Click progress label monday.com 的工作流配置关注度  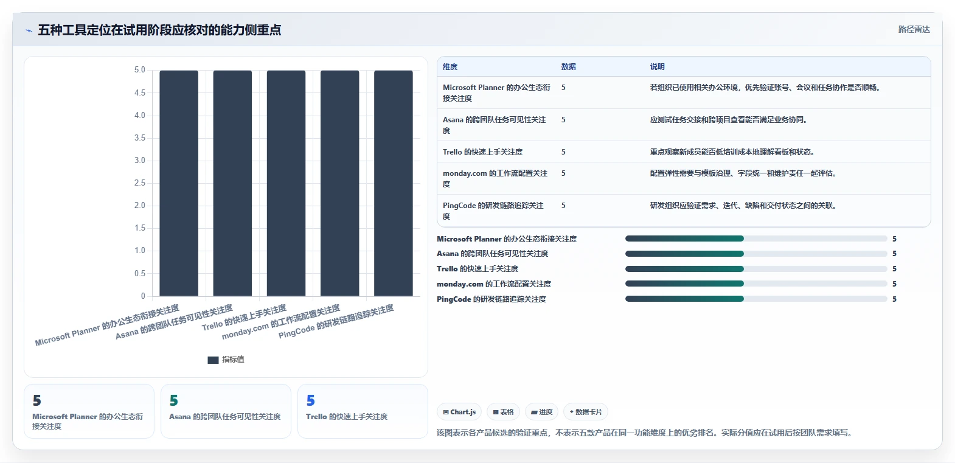[494, 284]
